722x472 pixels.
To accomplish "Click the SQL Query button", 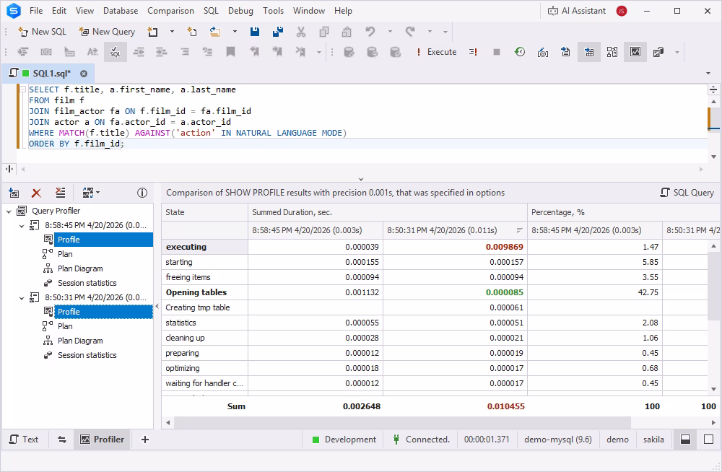I will pyautogui.click(x=687, y=193).
